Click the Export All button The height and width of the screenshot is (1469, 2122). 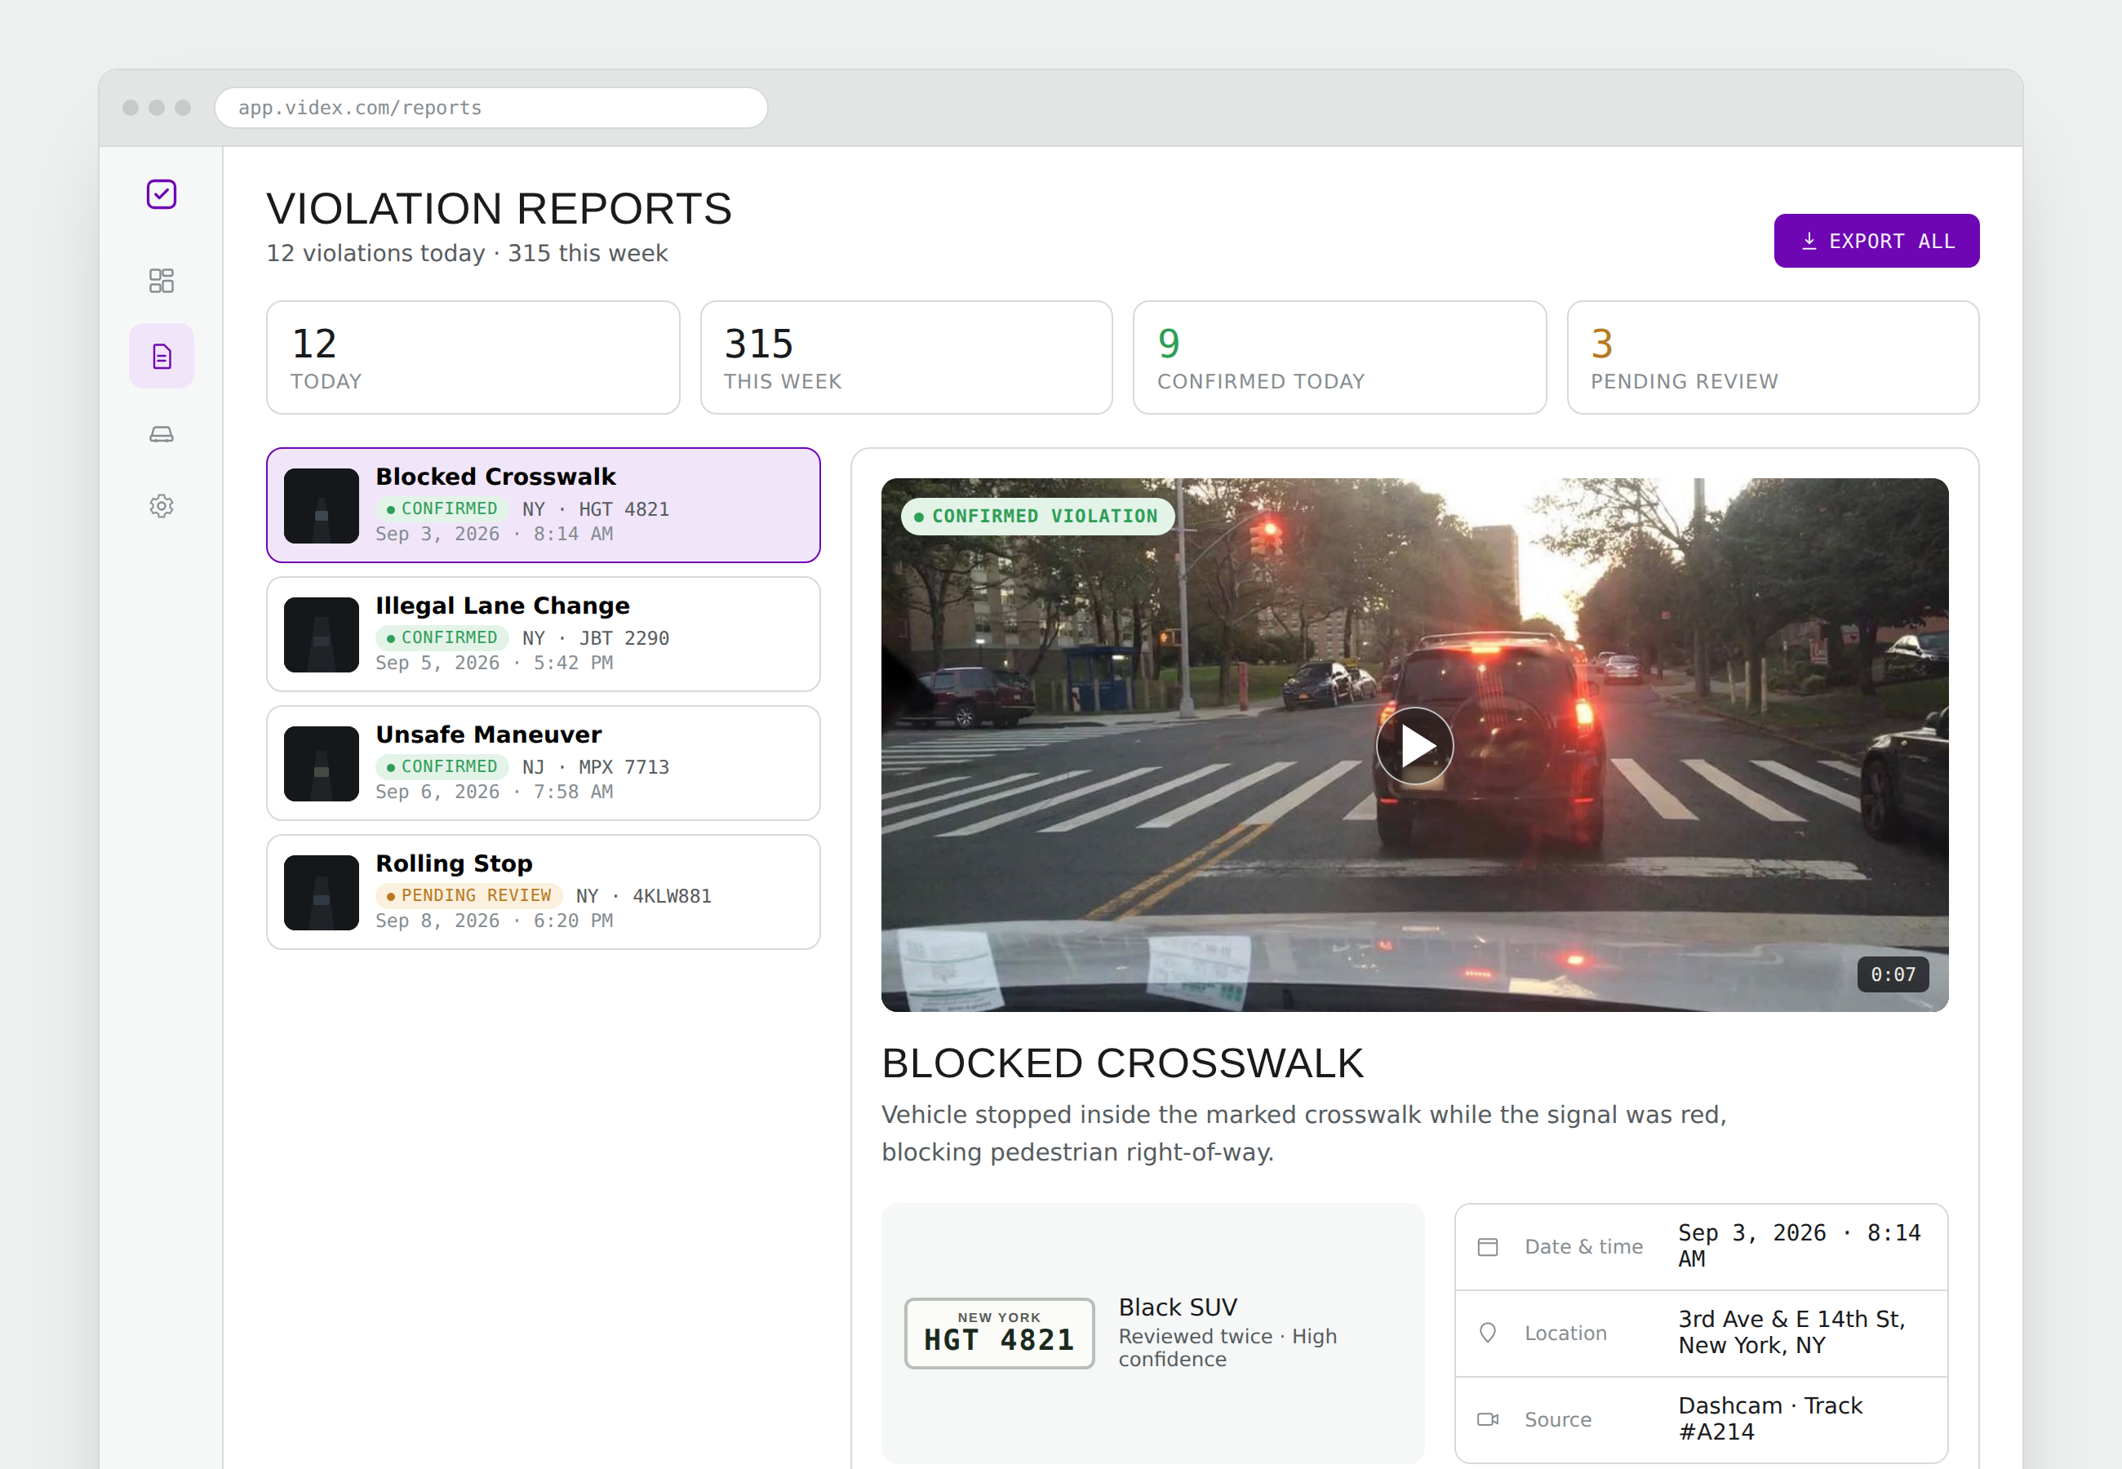1876,241
